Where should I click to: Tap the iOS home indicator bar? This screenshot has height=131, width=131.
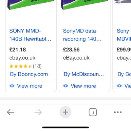point(65,127)
